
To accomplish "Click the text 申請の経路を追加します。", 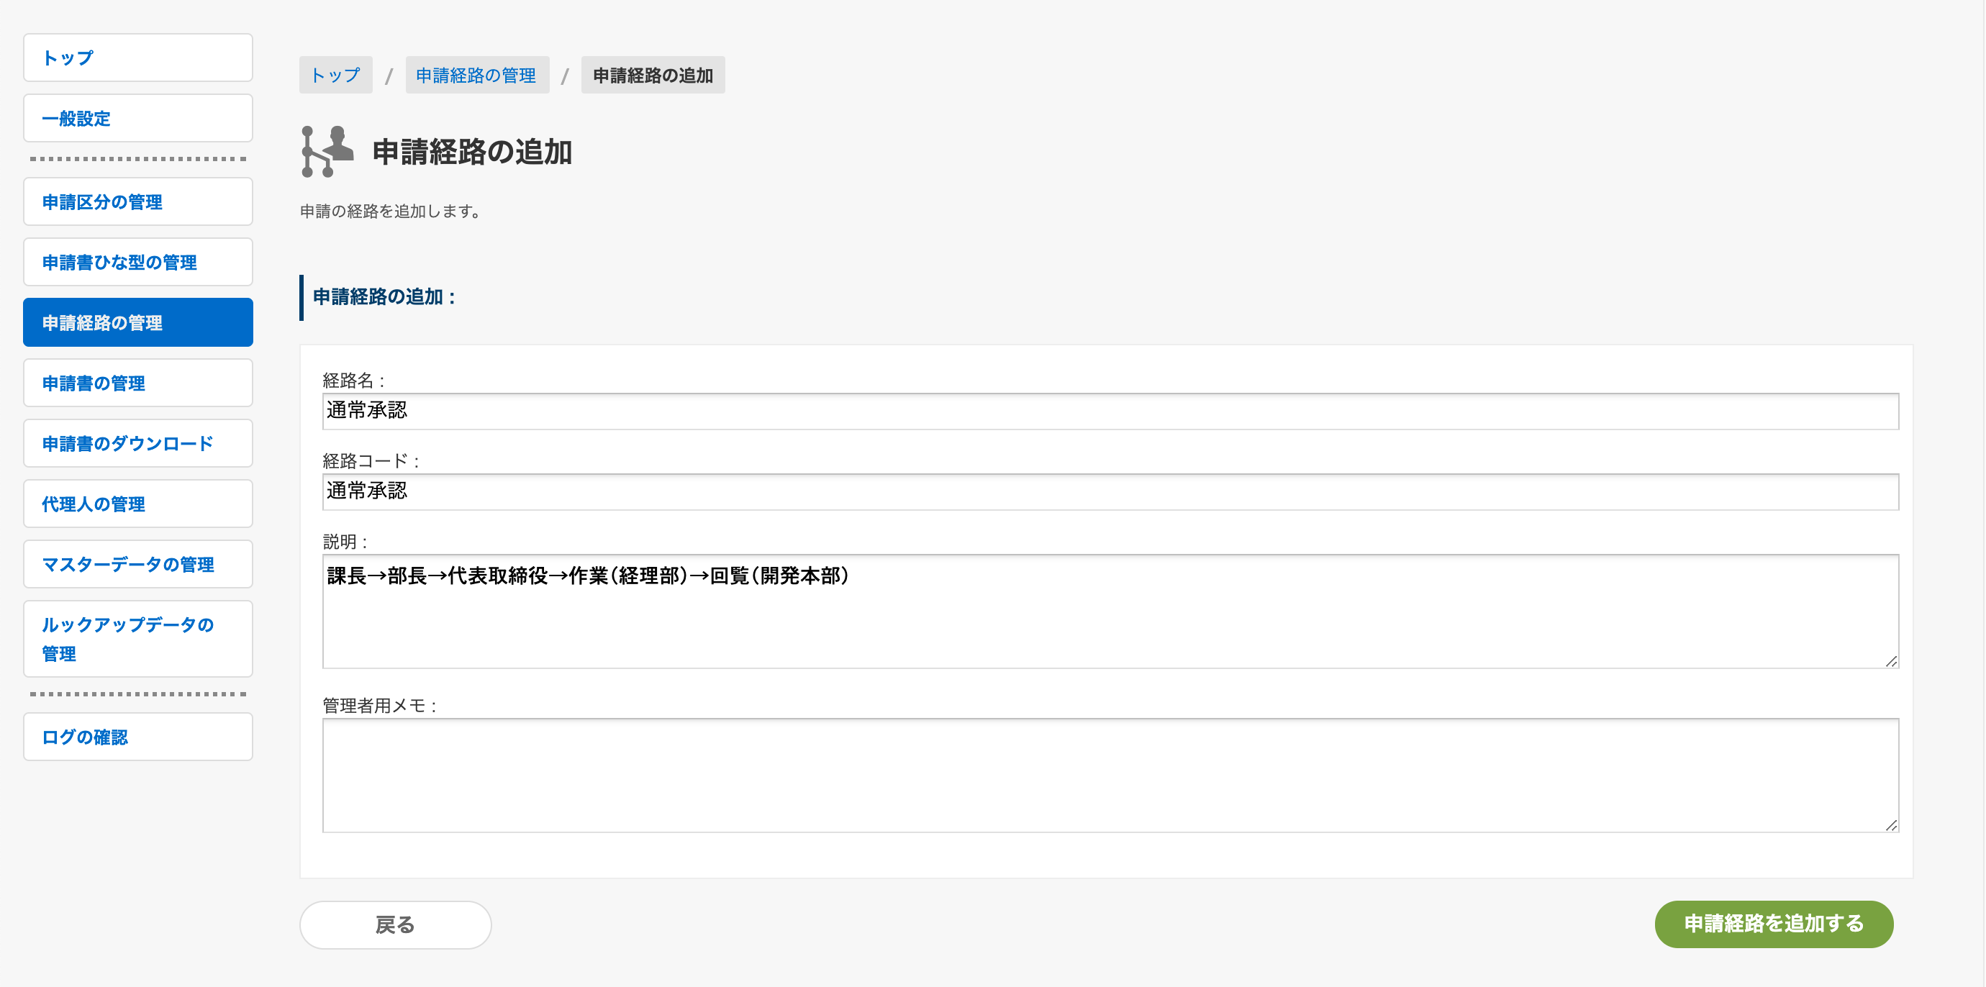I will pos(392,211).
